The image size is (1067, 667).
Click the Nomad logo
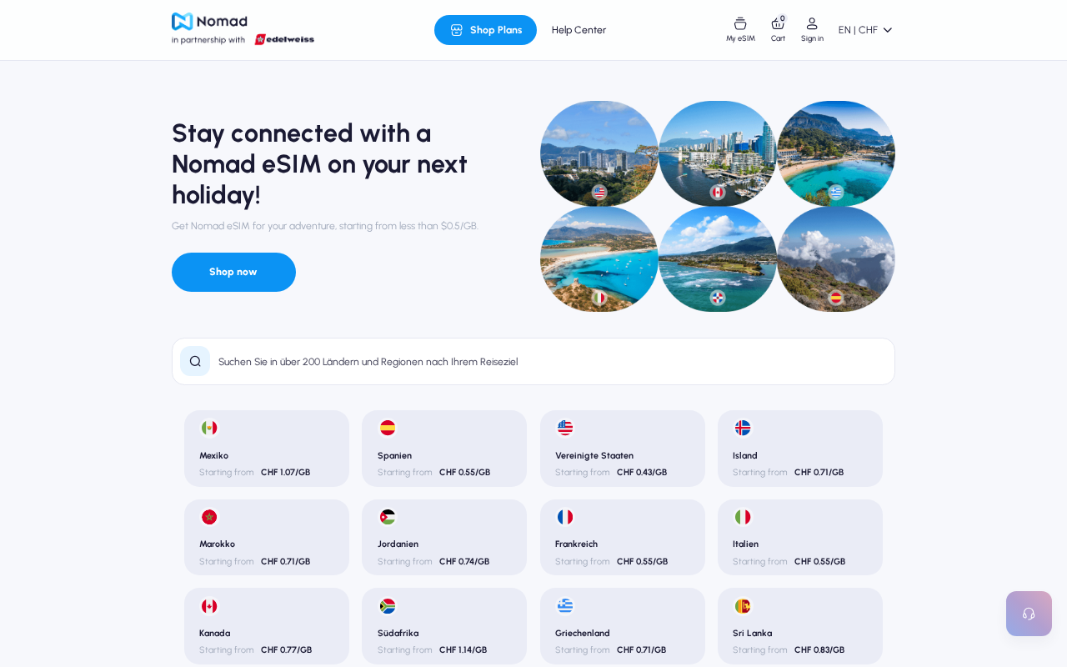(x=209, y=22)
